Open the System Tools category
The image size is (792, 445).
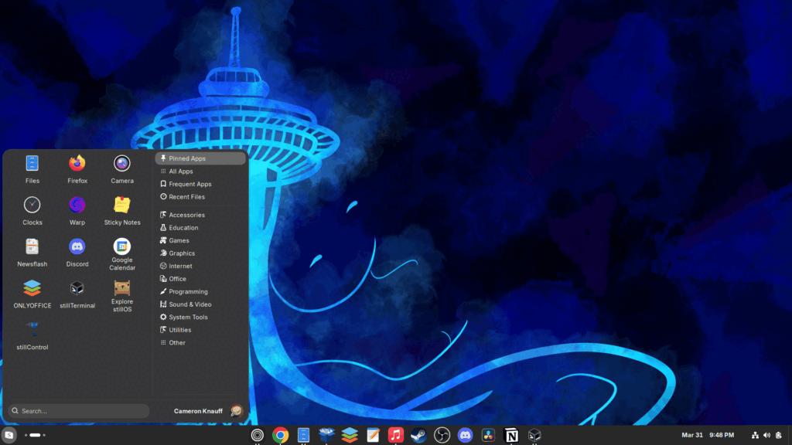pos(188,317)
